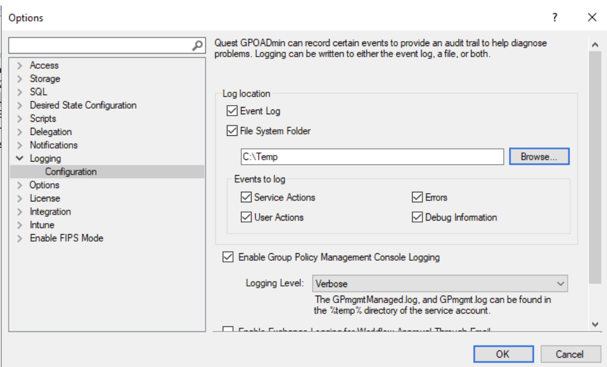Screen dimensions: 607x367
Task: Disable Debug Information logging
Action: pyautogui.click(x=418, y=217)
